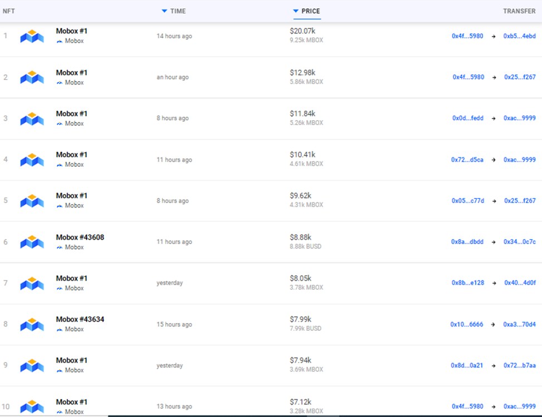This screenshot has width=542, height=417.
Task: Click Mobox collection label under Mobox #43634
Action: pos(74,329)
